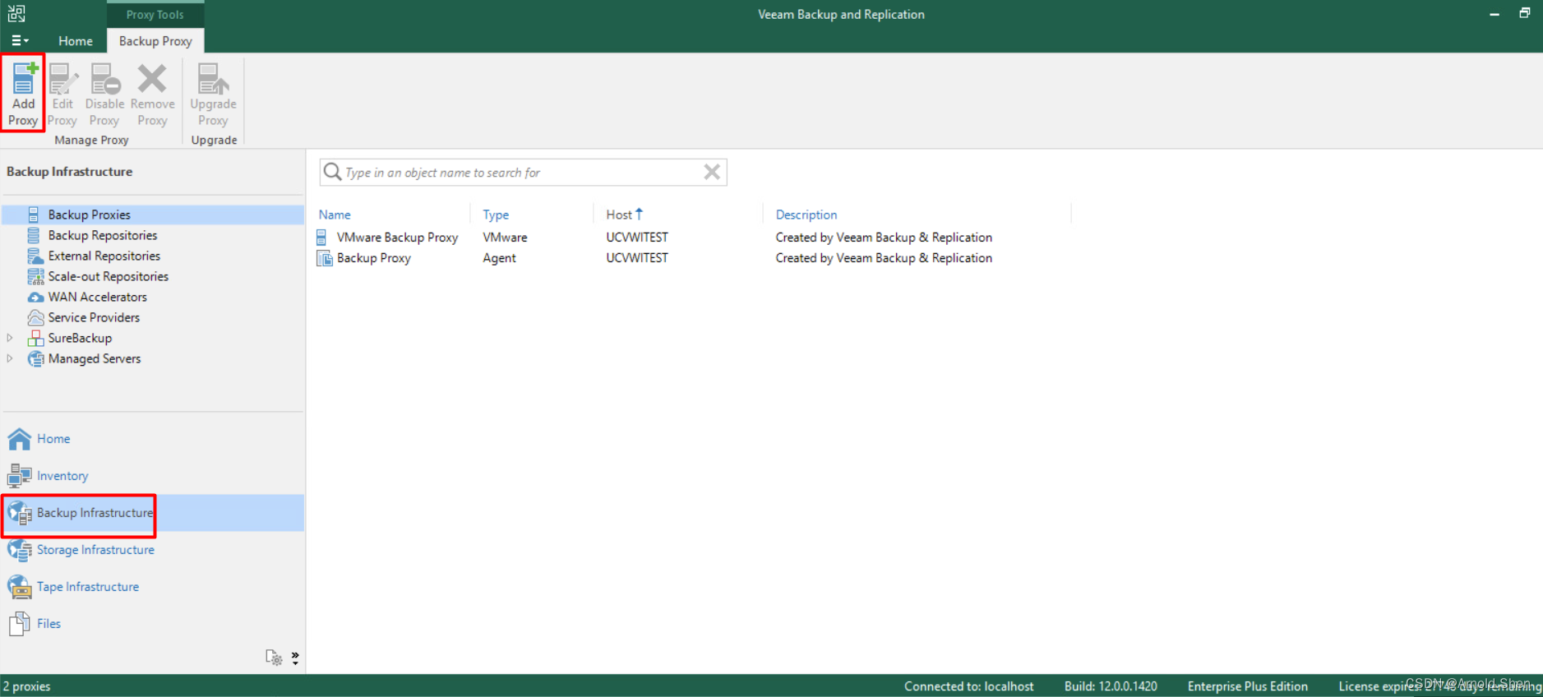Open navigation pane configuration icon
Image resolution: width=1543 pixels, height=697 pixels.
point(274,657)
